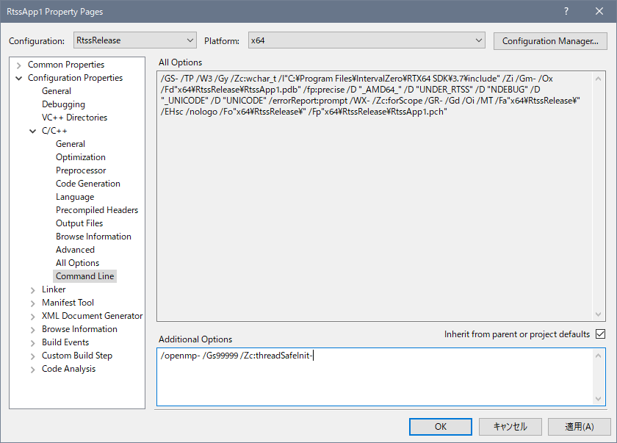
Task: Open the Preprocessor settings page
Action: point(81,170)
